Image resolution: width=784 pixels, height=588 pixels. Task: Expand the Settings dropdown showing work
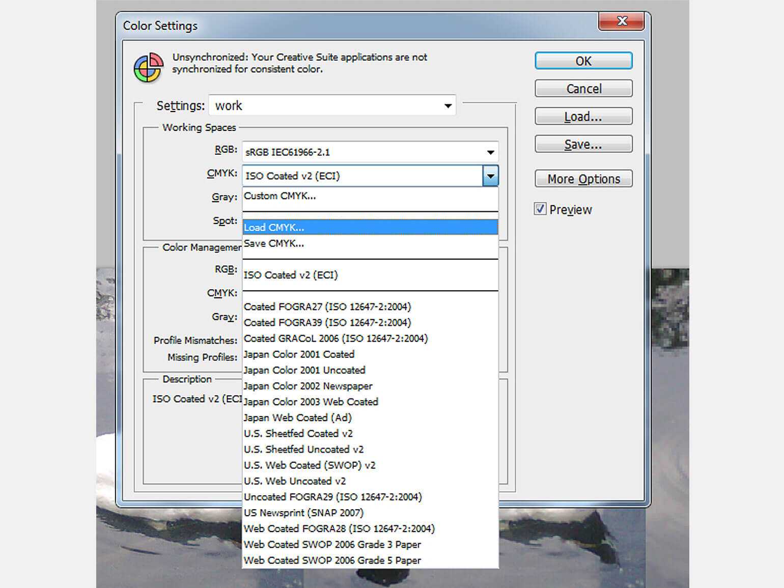447,106
